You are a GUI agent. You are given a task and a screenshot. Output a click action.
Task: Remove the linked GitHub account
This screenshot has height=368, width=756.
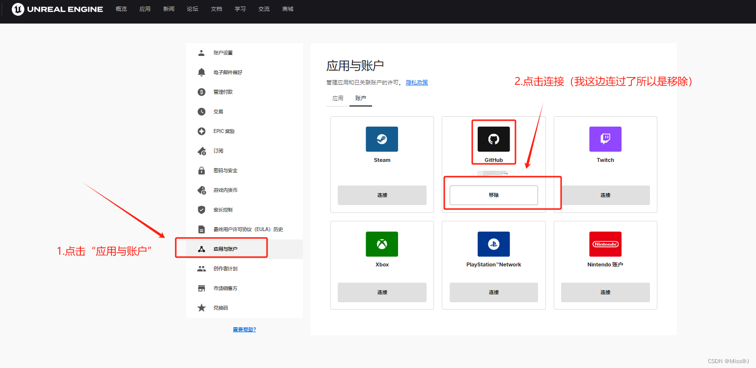[494, 195]
